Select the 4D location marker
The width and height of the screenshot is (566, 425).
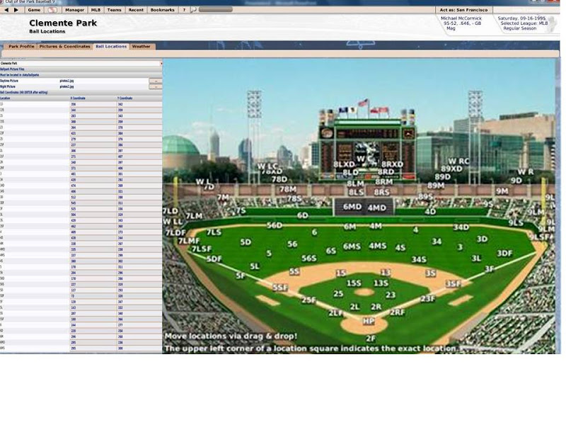[x=430, y=211]
